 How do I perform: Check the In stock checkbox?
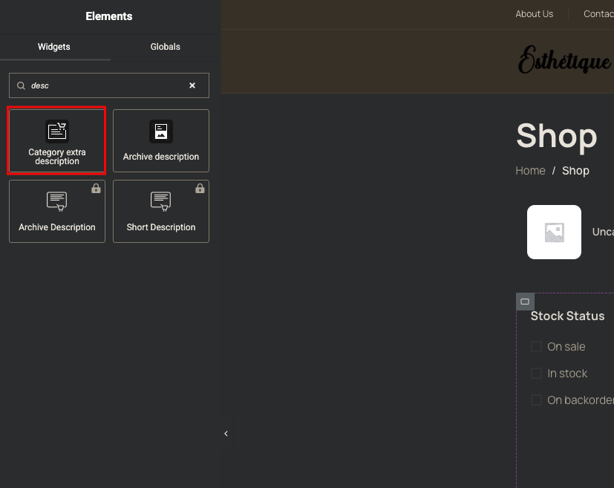[x=536, y=374]
